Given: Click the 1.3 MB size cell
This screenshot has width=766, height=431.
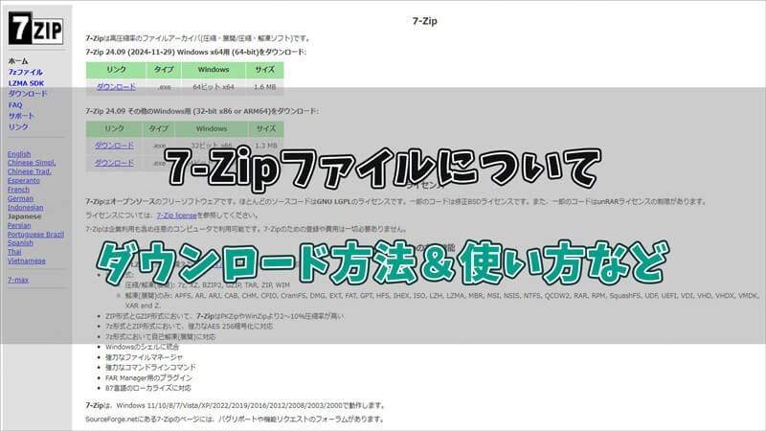Looking at the screenshot, I should [266, 146].
